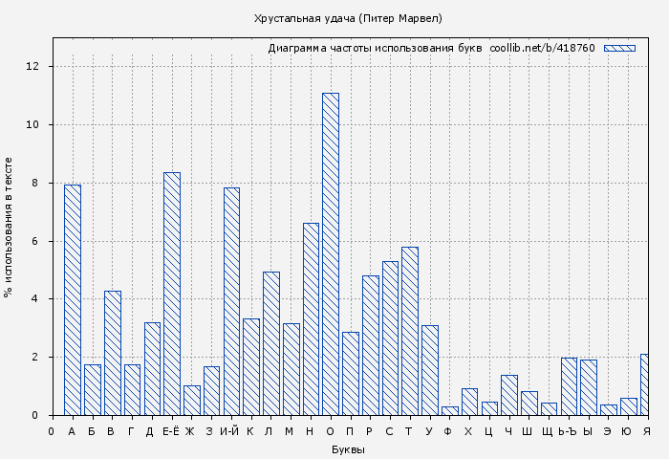Select the tallest bar for letter О
The image size is (669, 459).
point(331,253)
